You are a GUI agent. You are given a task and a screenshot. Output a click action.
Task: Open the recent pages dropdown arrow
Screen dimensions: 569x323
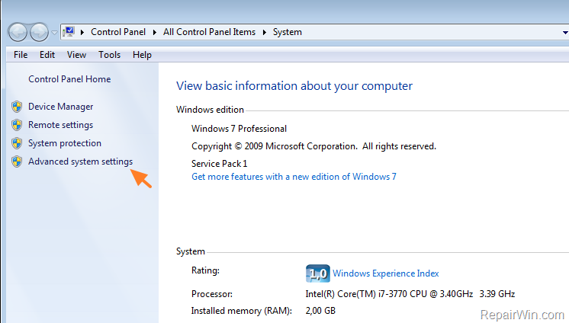[x=54, y=33]
